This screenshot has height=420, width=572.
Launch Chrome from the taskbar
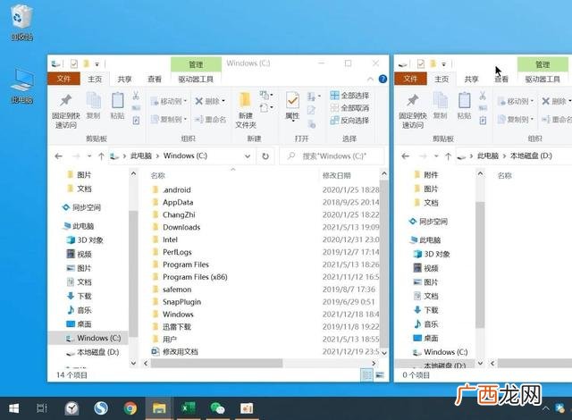click(130, 408)
